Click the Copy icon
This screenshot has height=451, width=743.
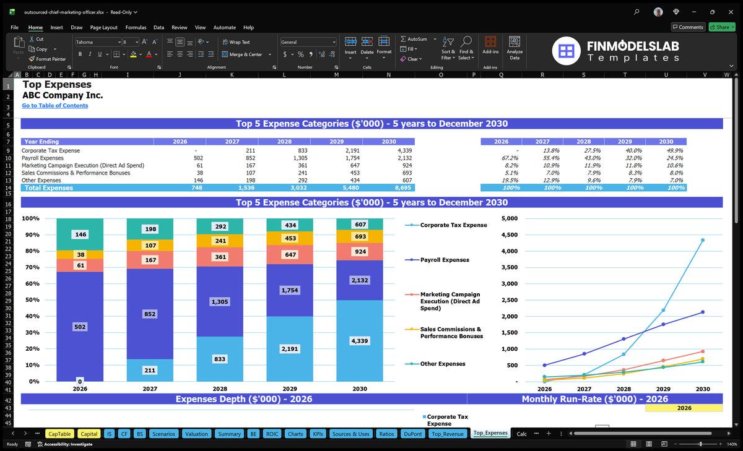(x=32, y=49)
